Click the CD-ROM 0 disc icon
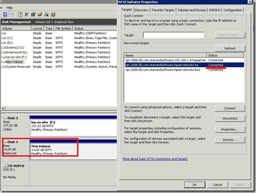Screen dimensions: 256x193 click(x=6, y=166)
